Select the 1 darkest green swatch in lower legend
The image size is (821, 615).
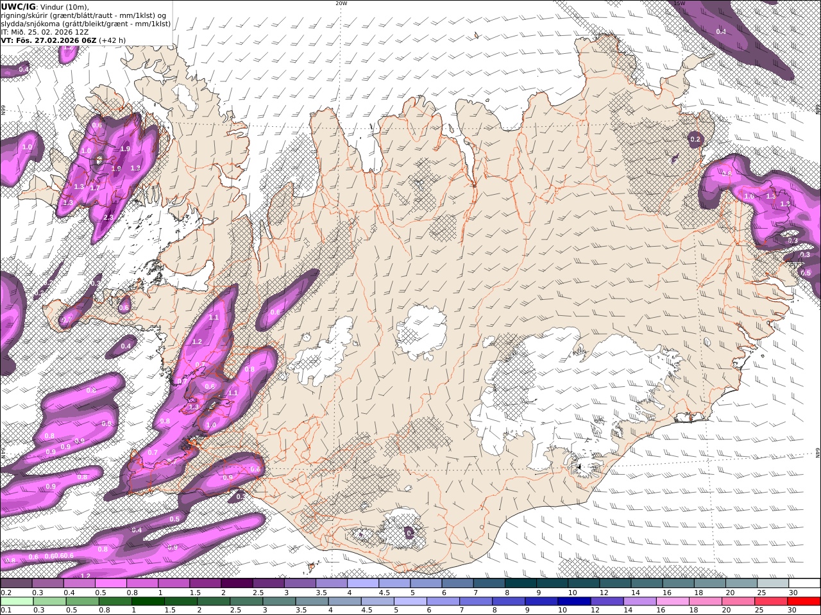tap(148, 602)
